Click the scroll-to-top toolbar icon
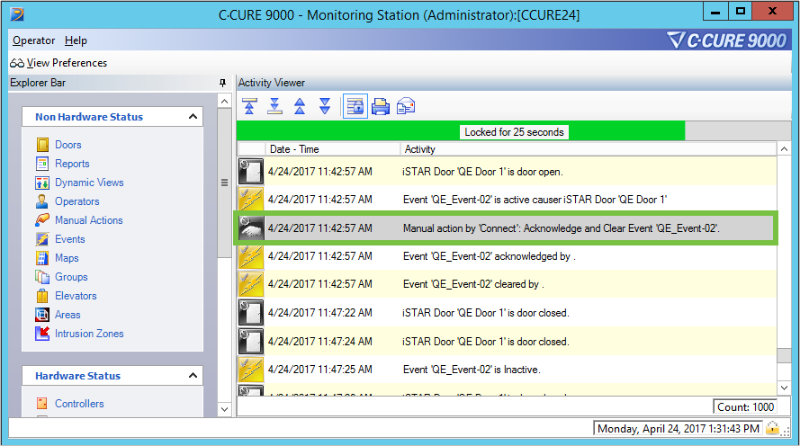The width and height of the screenshot is (800, 446). pyautogui.click(x=249, y=106)
